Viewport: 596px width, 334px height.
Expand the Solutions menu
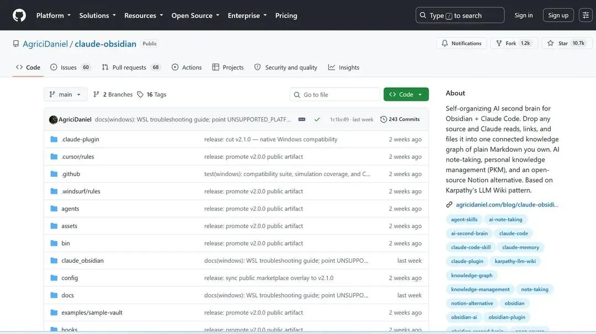tap(97, 15)
